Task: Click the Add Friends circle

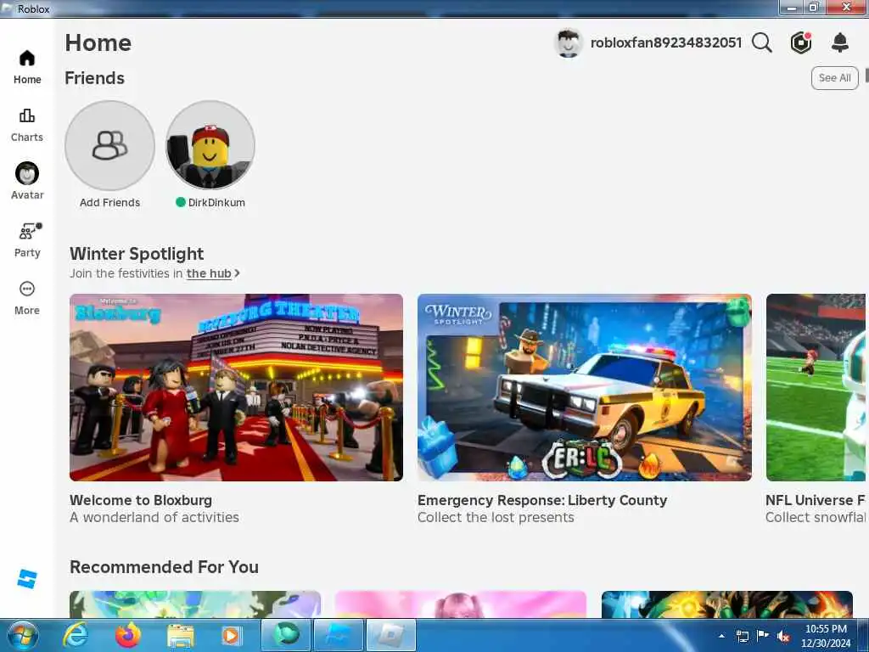Action: [109, 145]
